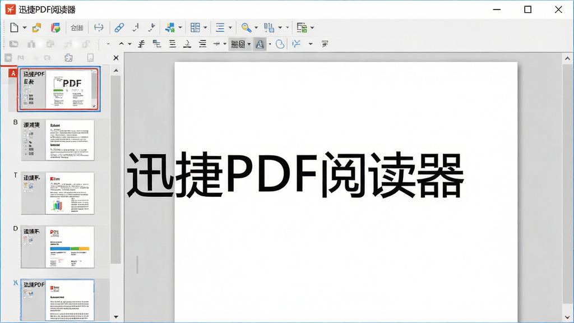Image resolution: width=574 pixels, height=323 pixels.
Task: Open the dropdown beside the grid layout icon
Action: [205, 27]
